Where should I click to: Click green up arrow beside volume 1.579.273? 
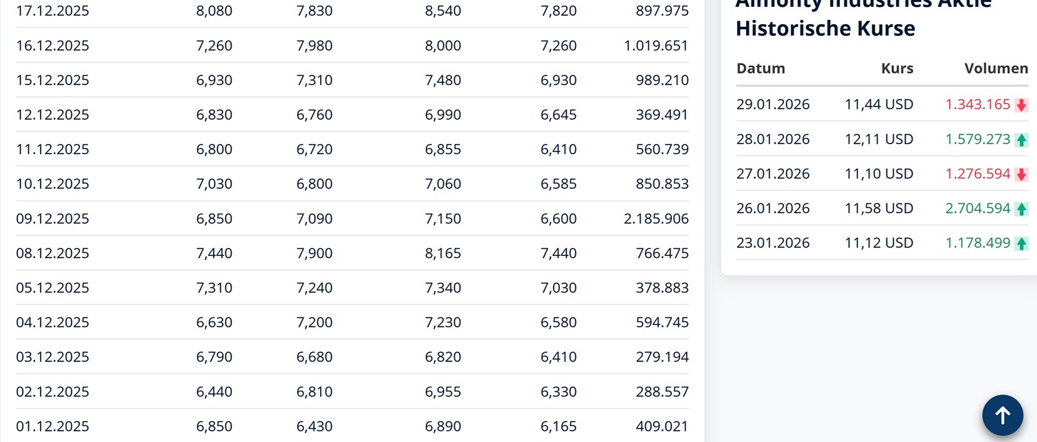point(1021,140)
